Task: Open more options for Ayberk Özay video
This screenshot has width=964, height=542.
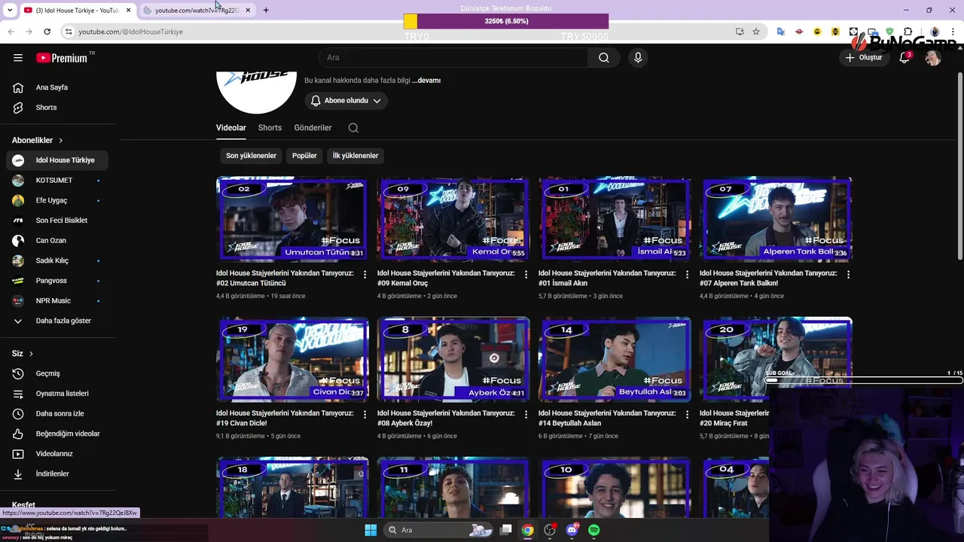Action: tap(526, 415)
